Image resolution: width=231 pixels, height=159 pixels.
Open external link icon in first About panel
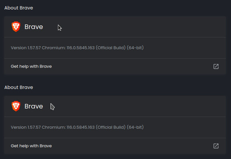click(x=216, y=66)
